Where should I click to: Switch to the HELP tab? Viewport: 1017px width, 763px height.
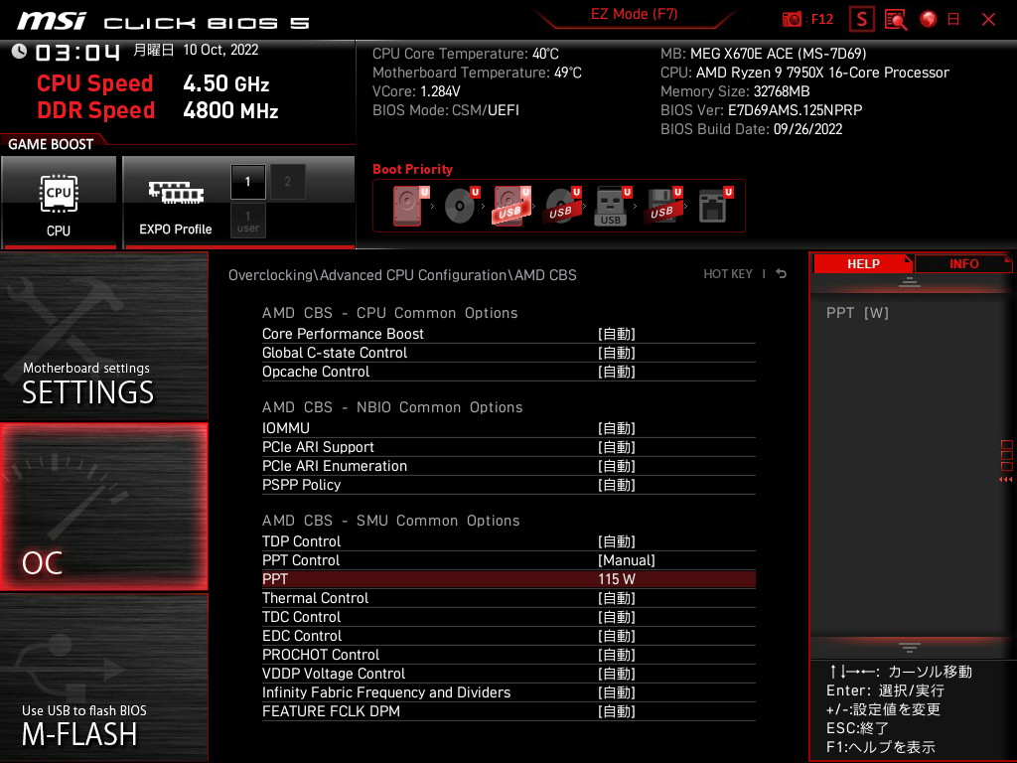[x=863, y=264]
